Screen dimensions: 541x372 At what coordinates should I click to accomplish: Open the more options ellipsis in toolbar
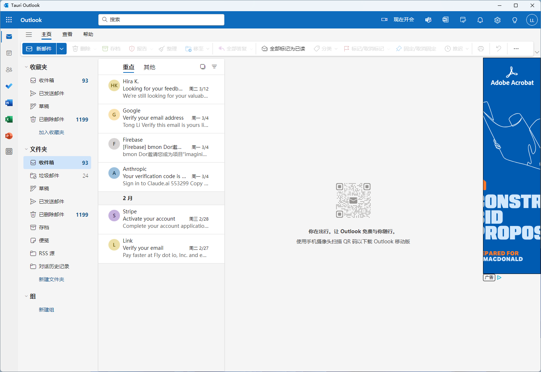click(516, 49)
